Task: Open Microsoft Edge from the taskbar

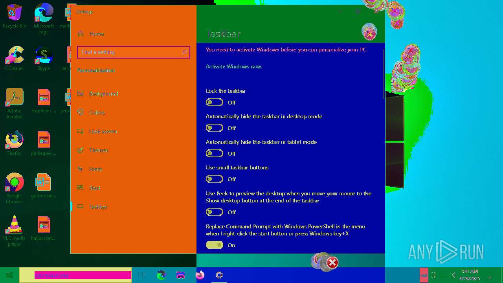Action: [161, 275]
